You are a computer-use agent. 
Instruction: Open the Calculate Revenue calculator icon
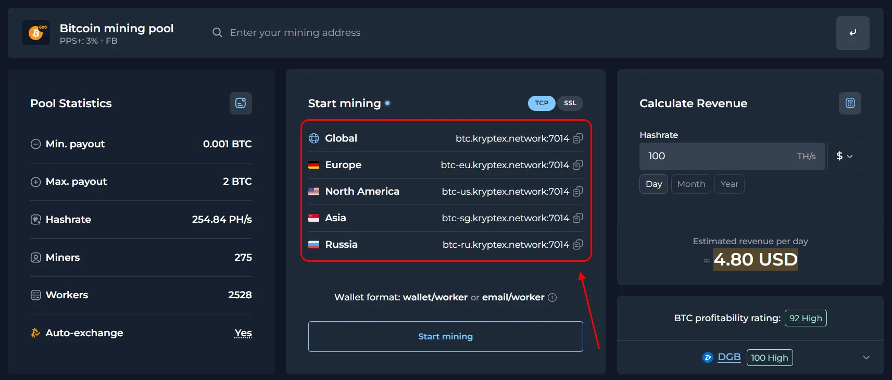850,103
